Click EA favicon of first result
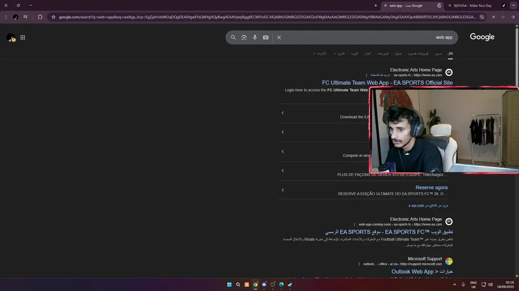 pyautogui.click(x=449, y=72)
